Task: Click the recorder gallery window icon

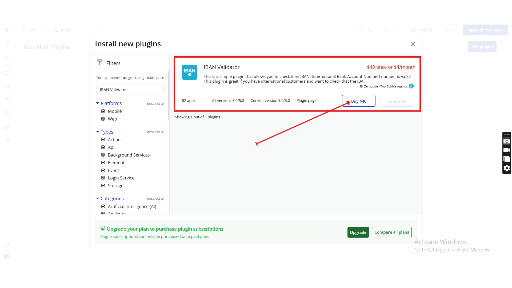Action: 507,159
